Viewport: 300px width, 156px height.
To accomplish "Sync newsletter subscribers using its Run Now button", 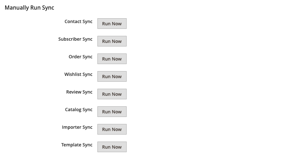I will pos(112,41).
